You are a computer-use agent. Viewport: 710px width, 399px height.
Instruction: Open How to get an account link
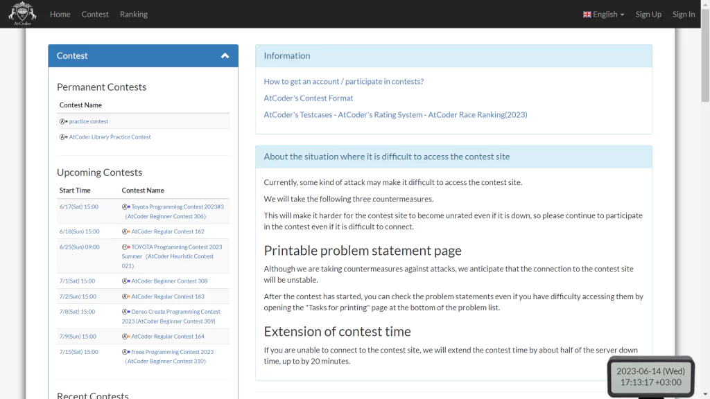(x=344, y=82)
